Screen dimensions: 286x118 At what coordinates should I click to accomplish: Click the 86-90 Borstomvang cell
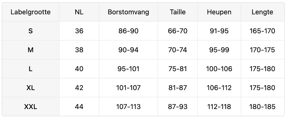pos(128,31)
